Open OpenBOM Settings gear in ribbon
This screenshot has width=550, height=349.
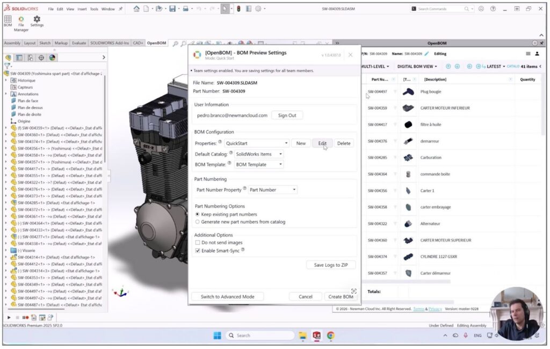tap(37, 19)
